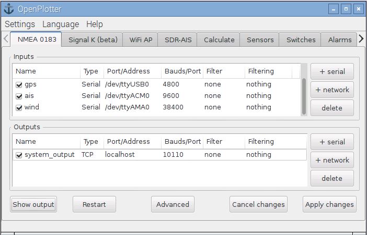367x235 pixels.
Task: Open the Help menu
Action: [95, 24]
